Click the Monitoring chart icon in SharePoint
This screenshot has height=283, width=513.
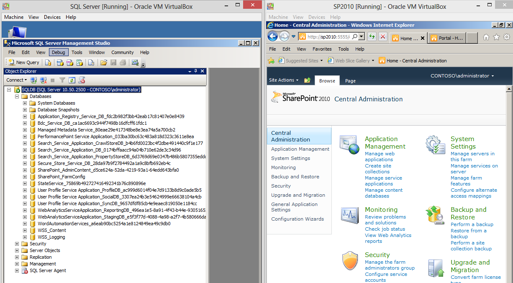coord(350,215)
